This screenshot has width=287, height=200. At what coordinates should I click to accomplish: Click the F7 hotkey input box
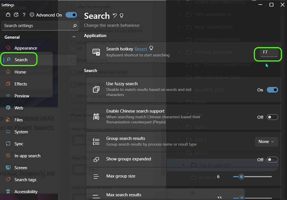tap(269, 52)
